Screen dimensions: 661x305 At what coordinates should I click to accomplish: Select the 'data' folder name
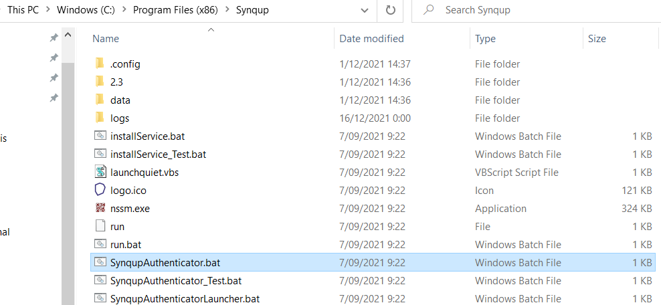[x=120, y=100]
